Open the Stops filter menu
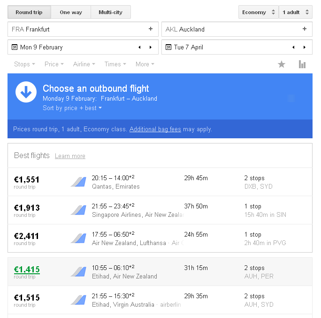321x318 pixels. click(24, 64)
